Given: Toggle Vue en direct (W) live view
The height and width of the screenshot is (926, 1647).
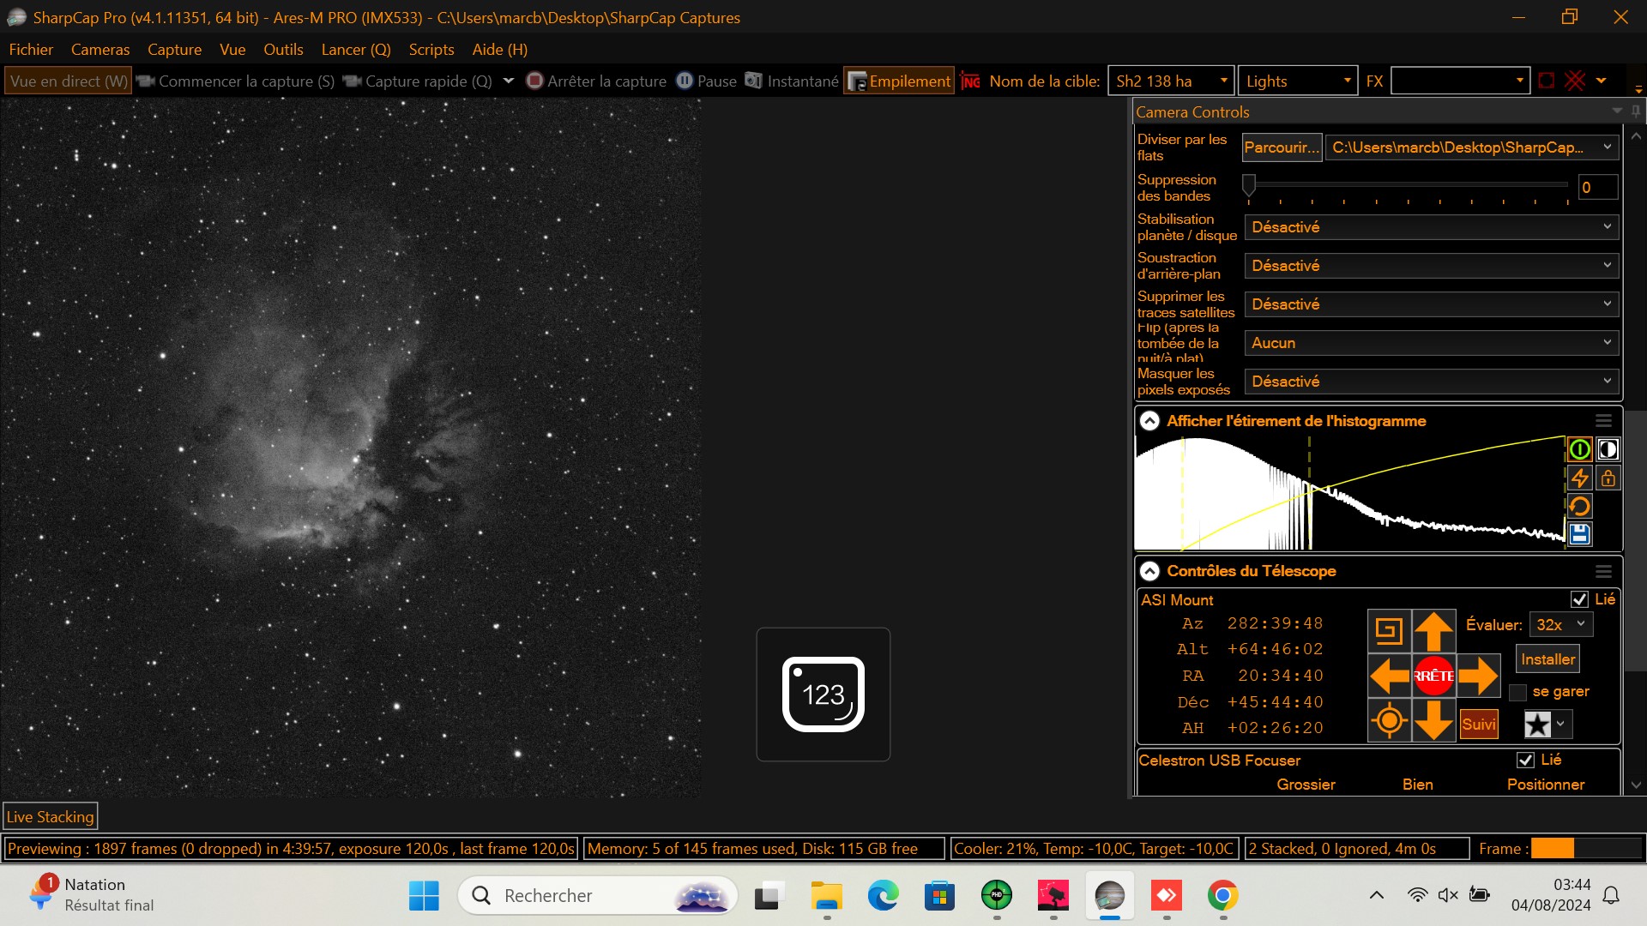Looking at the screenshot, I should point(69,81).
